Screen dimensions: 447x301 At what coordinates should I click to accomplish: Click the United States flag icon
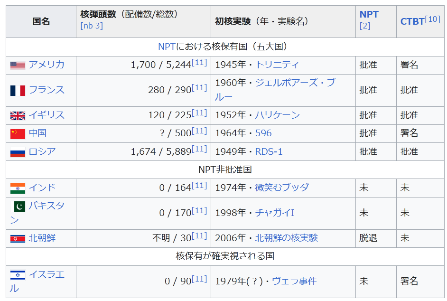(18, 65)
